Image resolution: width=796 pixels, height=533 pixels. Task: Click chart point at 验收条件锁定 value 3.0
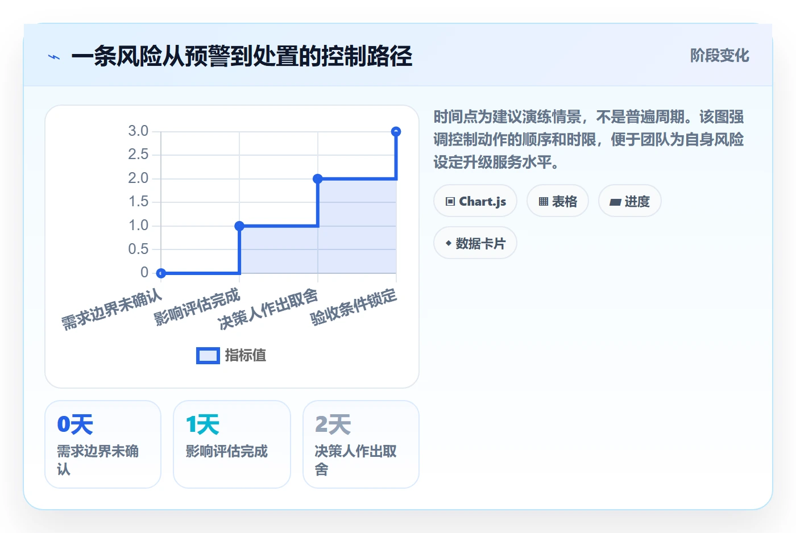click(396, 132)
